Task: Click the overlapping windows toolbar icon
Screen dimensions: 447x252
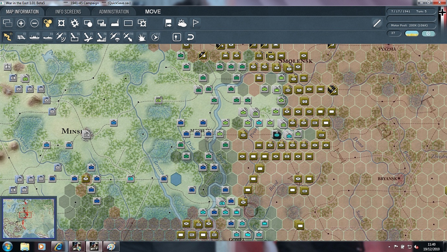Action: (7, 23)
